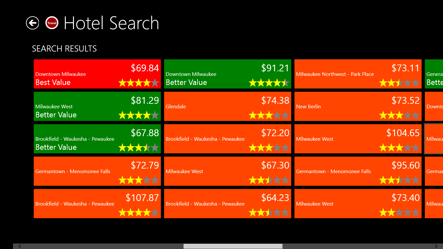The width and height of the screenshot is (443, 249).
Task: Open the $69.84 Best Value Downtown Milwaukee hotel
Action: pyautogui.click(x=97, y=74)
